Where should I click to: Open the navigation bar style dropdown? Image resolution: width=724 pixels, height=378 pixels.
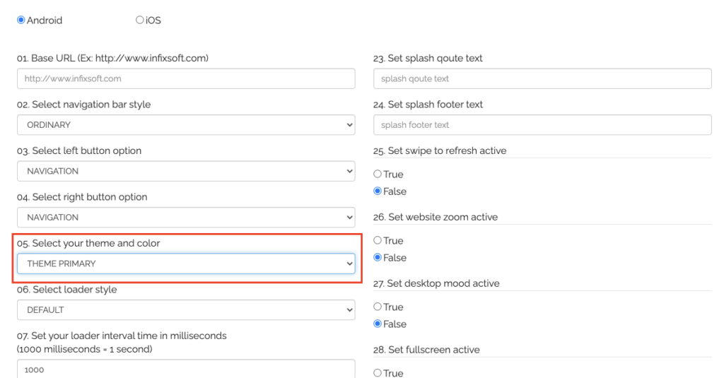(186, 124)
